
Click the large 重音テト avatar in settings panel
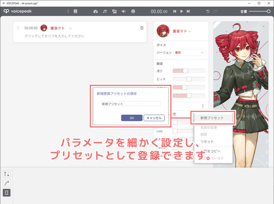(x=163, y=31)
